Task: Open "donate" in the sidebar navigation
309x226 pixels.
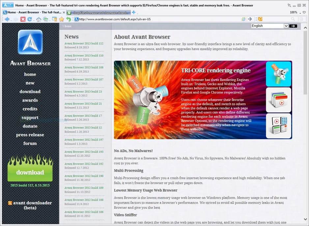Action: pyautogui.click(x=30, y=126)
